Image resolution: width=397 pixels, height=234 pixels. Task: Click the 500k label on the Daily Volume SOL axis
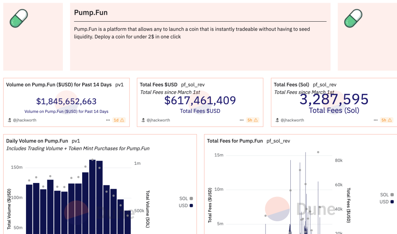(x=139, y=211)
